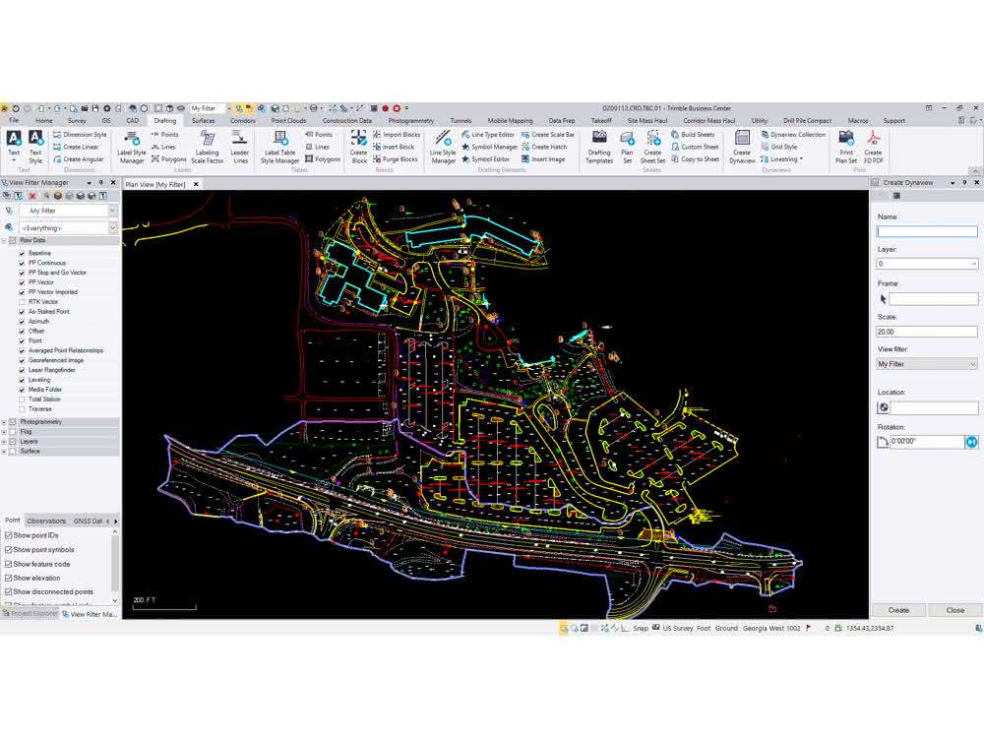Expand the Layers group
The width and height of the screenshot is (984, 738).
coord(4,442)
